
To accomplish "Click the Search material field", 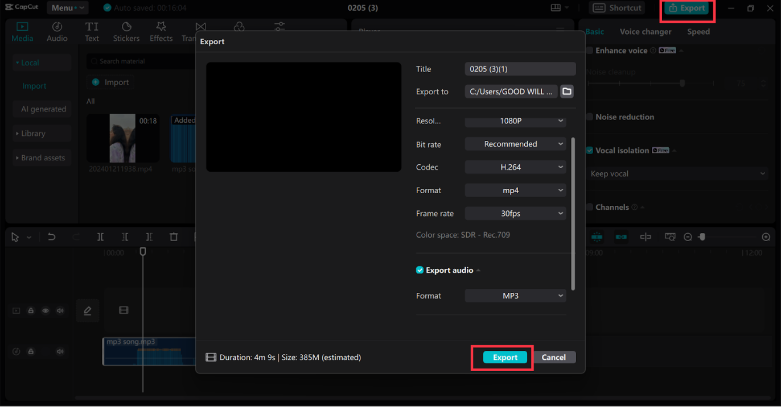I will coord(141,61).
